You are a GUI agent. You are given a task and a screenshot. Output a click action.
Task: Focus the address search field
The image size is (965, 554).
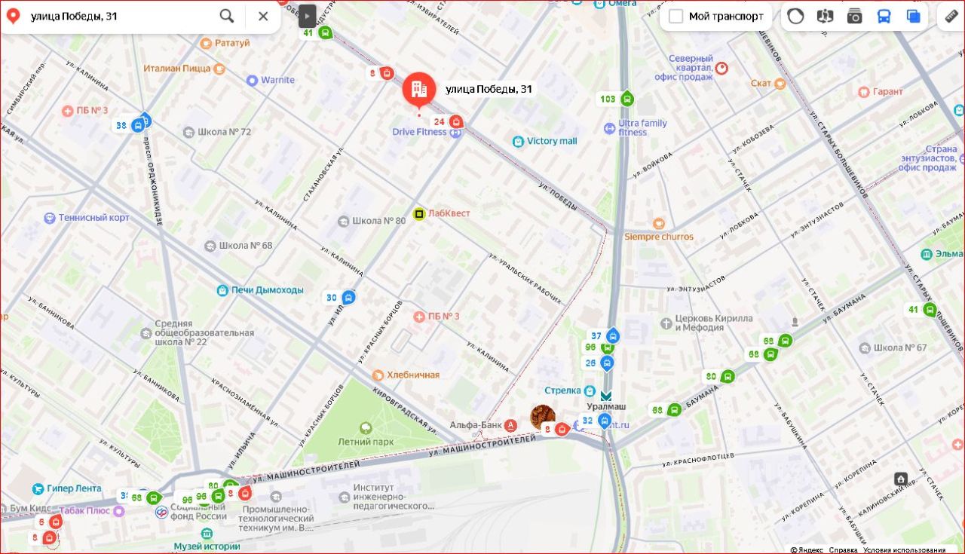pos(121,16)
